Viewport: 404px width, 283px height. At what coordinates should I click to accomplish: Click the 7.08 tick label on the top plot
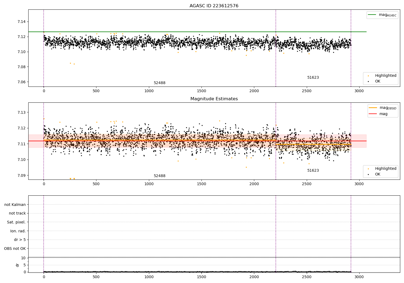coord(22,67)
